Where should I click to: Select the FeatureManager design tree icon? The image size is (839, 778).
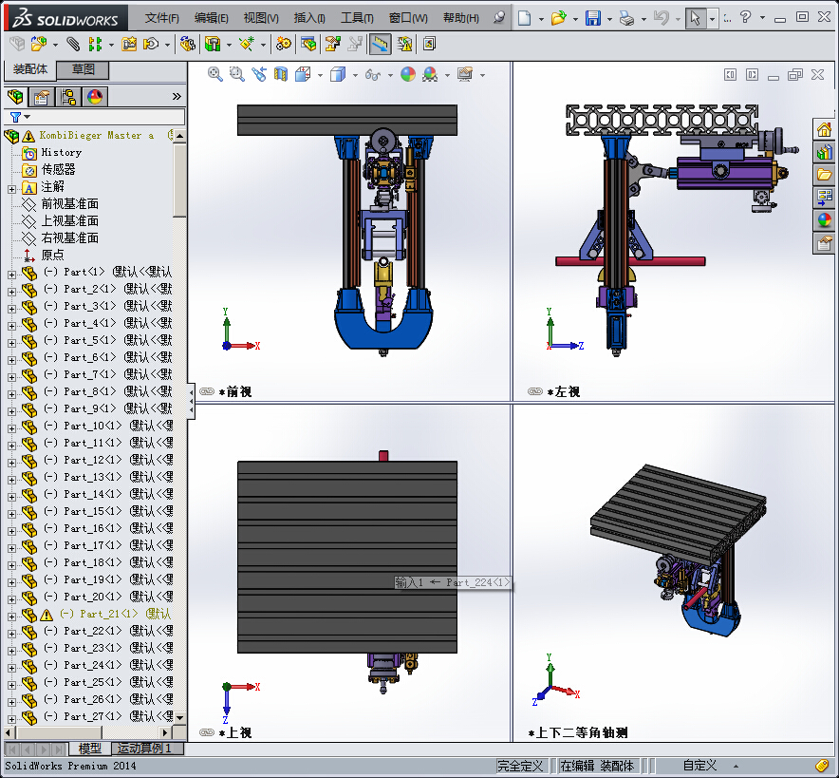click(15, 96)
